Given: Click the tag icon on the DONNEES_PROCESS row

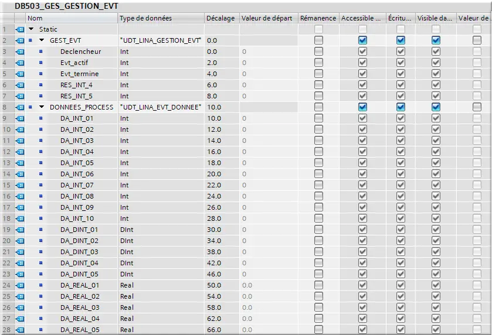Looking at the screenshot, I should [x=20, y=107].
